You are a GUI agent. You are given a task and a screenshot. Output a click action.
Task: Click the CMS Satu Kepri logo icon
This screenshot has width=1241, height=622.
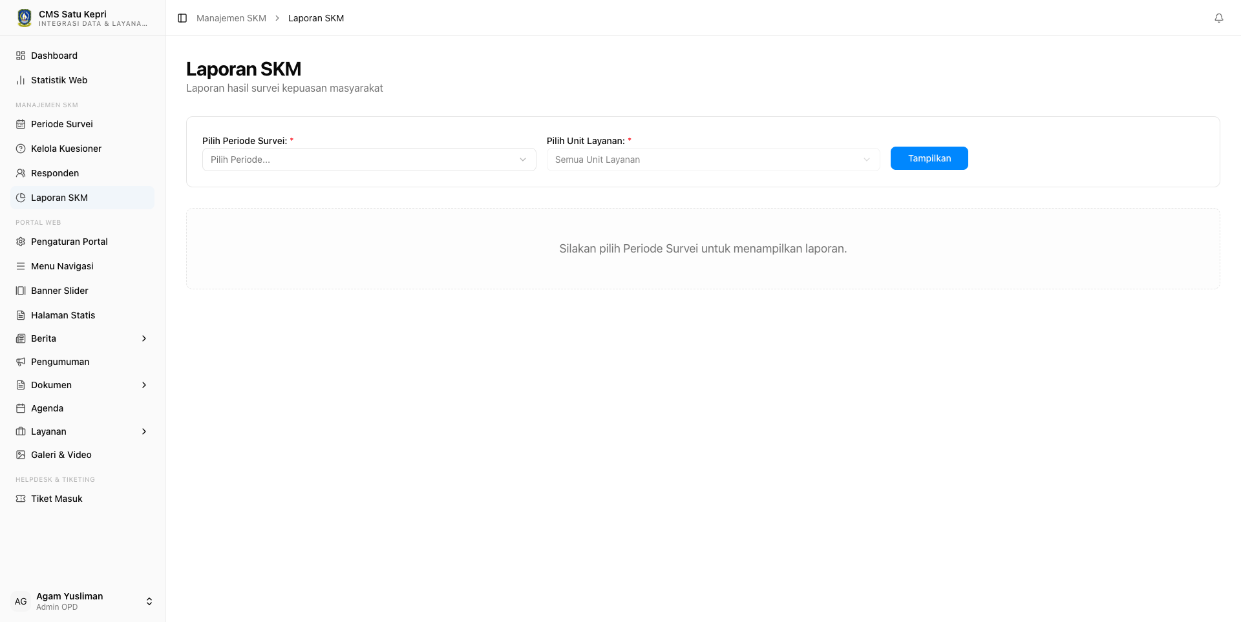[x=25, y=18]
